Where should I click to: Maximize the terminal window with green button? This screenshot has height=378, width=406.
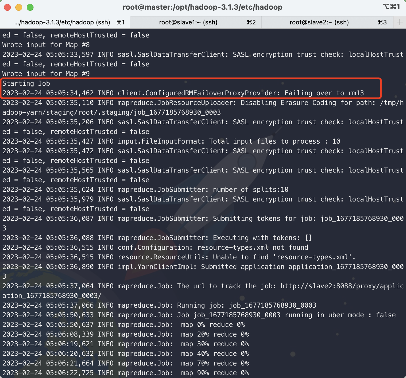click(30, 7)
